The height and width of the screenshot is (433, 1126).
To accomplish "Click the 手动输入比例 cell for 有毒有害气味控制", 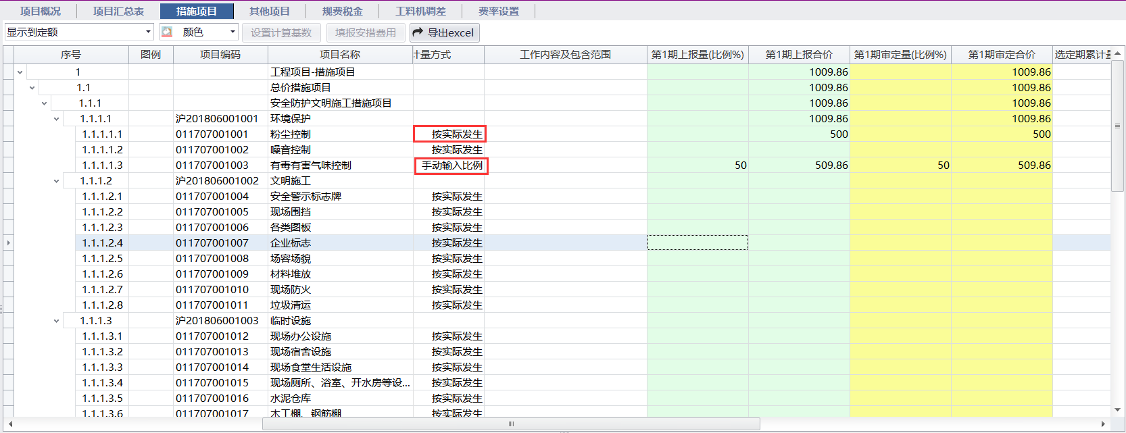I will pyautogui.click(x=451, y=165).
